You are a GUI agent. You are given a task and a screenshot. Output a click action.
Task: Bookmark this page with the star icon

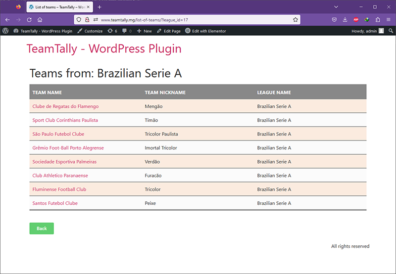pyautogui.click(x=295, y=20)
